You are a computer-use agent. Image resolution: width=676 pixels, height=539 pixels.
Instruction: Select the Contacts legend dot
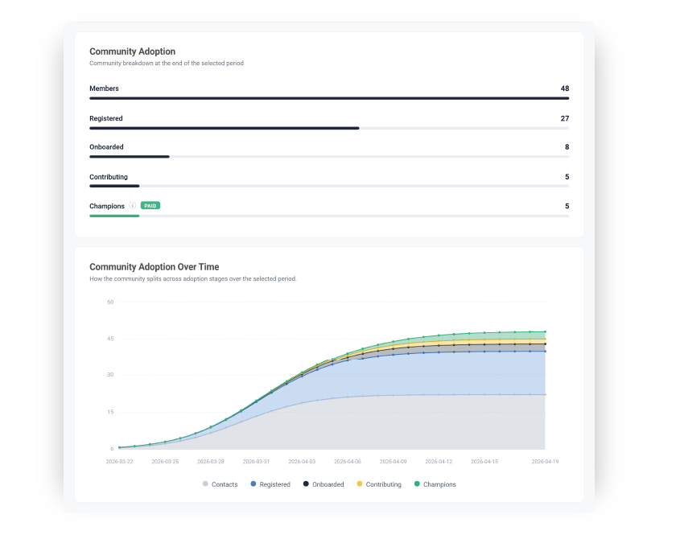click(205, 484)
